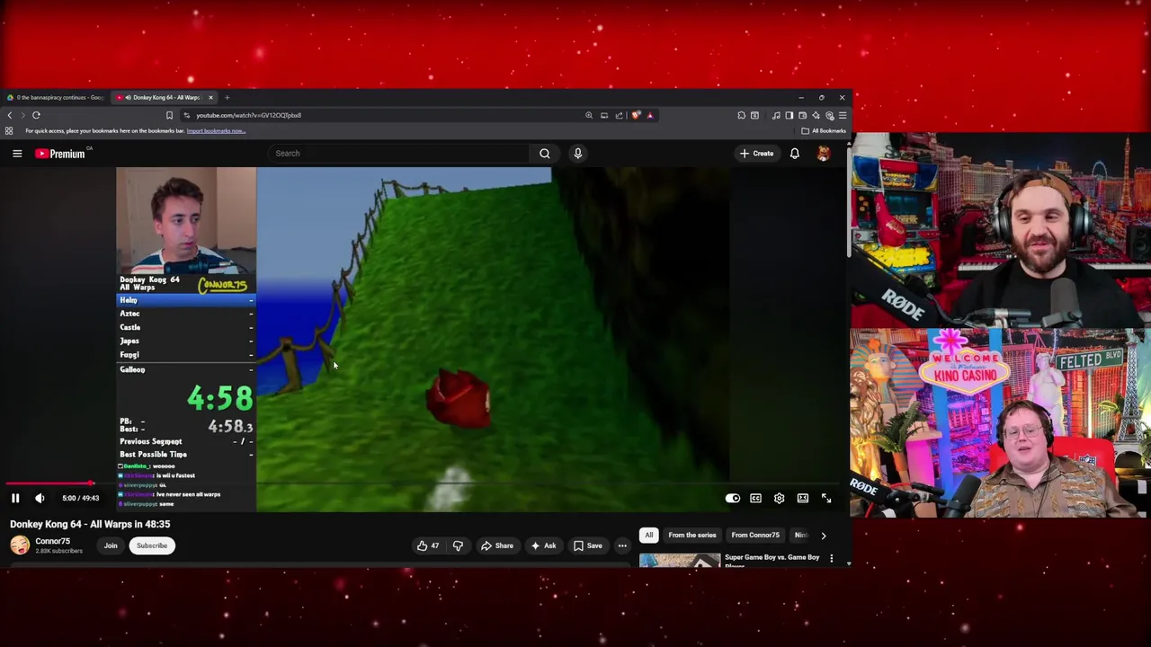Subscribe to Connor75
1151x647 pixels.
pyautogui.click(x=152, y=545)
